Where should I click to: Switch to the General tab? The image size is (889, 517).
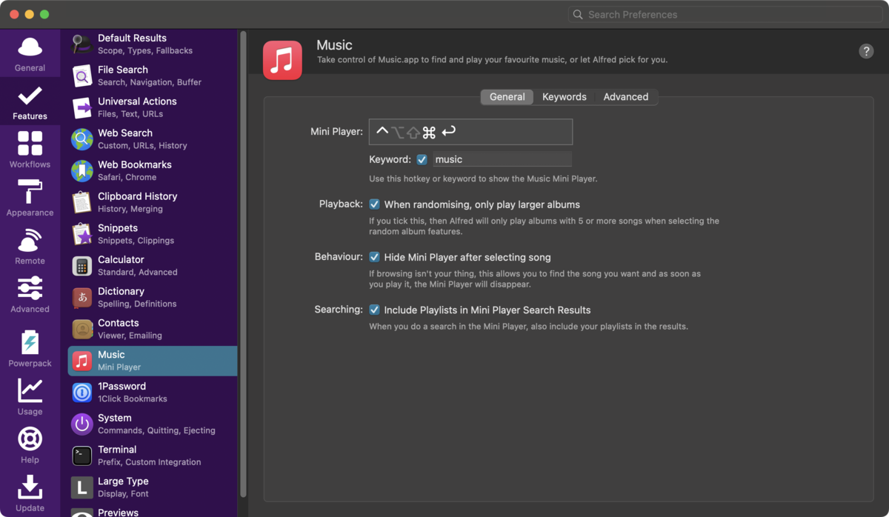pyautogui.click(x=507, y=97)
